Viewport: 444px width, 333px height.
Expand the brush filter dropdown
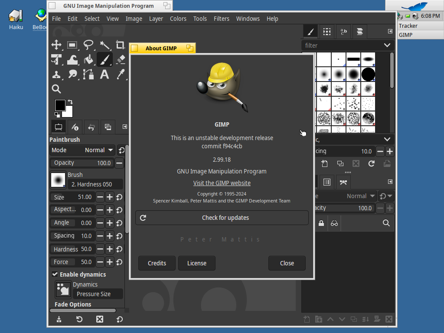[387, 45]
